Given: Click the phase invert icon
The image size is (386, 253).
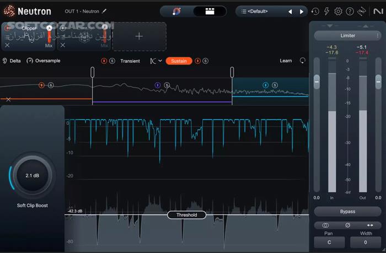Looking at the screenshot, I should click(347, 225).
